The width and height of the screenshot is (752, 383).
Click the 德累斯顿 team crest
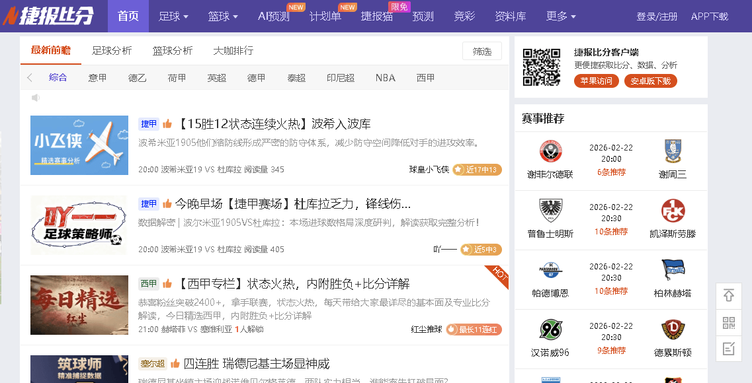tap(673, 330)
